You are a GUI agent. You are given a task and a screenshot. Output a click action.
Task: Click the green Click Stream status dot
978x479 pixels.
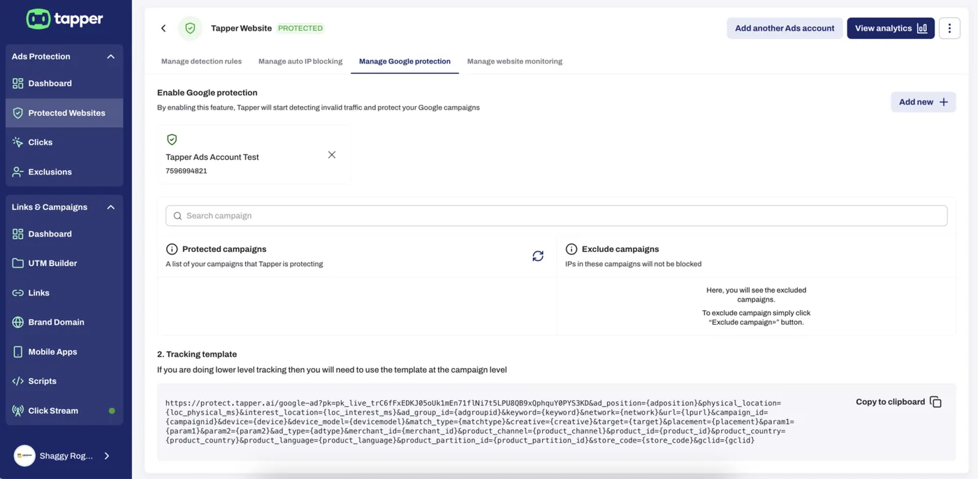[x=112, y=411]
